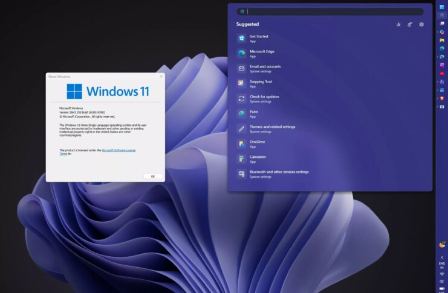Launch Brave browser from the taskbar

coord(442,98)
